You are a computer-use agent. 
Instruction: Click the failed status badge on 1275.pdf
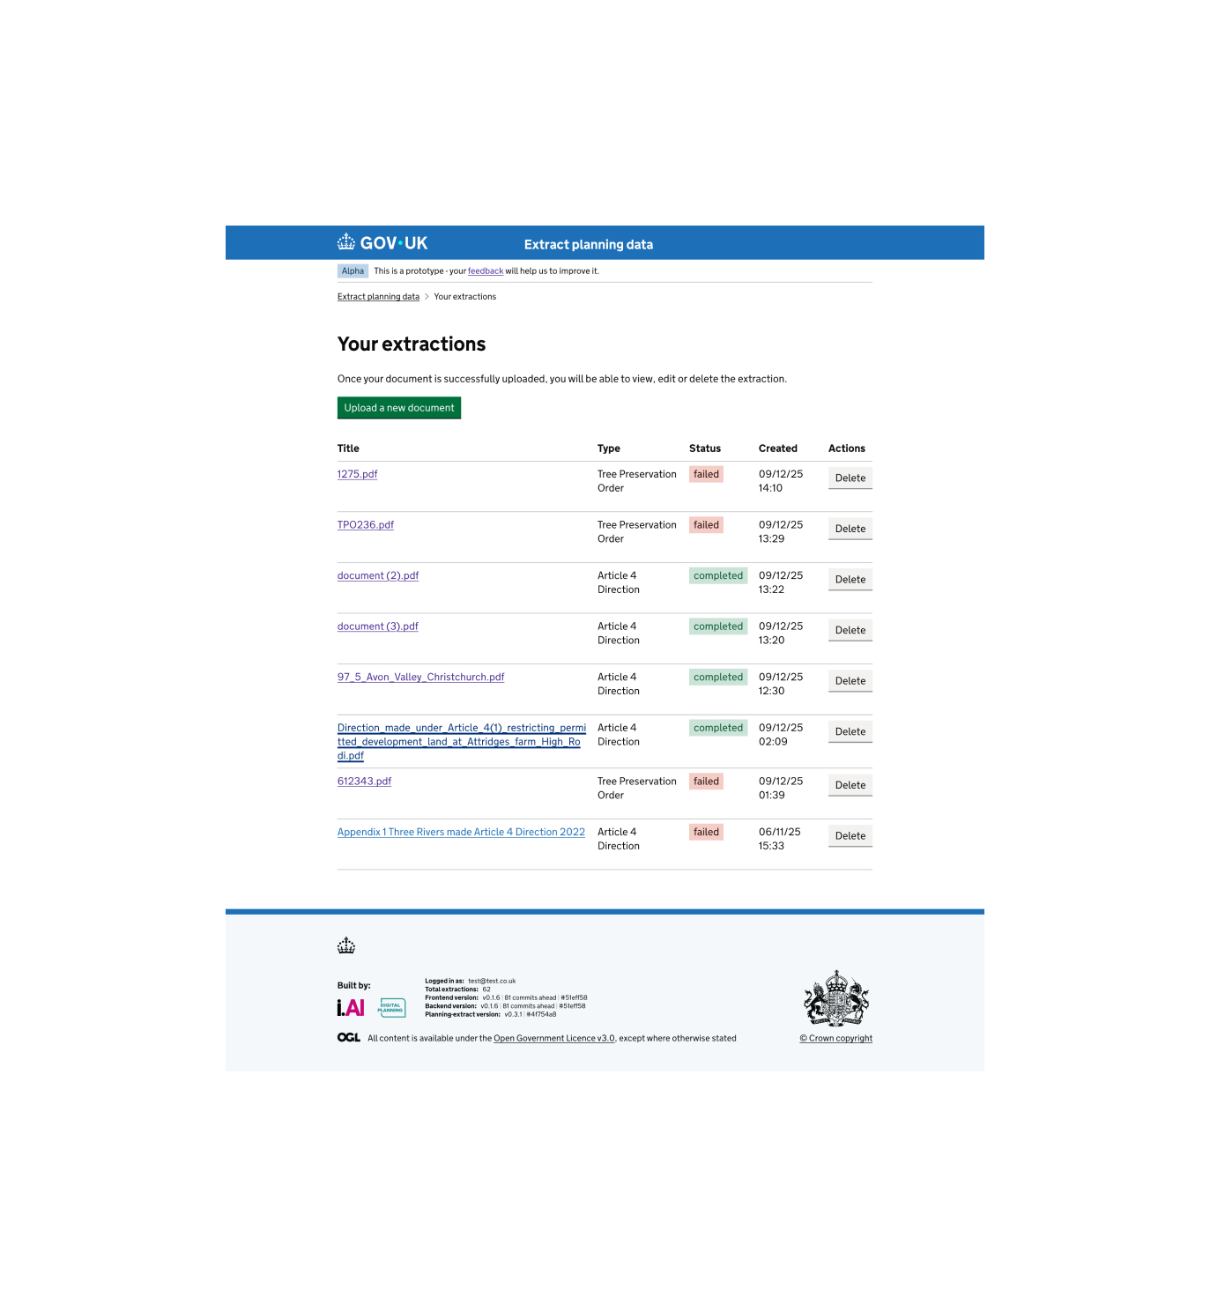coord(706,474)
